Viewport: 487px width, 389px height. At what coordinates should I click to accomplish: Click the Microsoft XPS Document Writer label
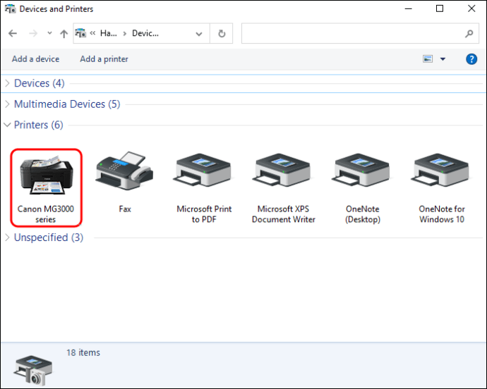[283, 214]
